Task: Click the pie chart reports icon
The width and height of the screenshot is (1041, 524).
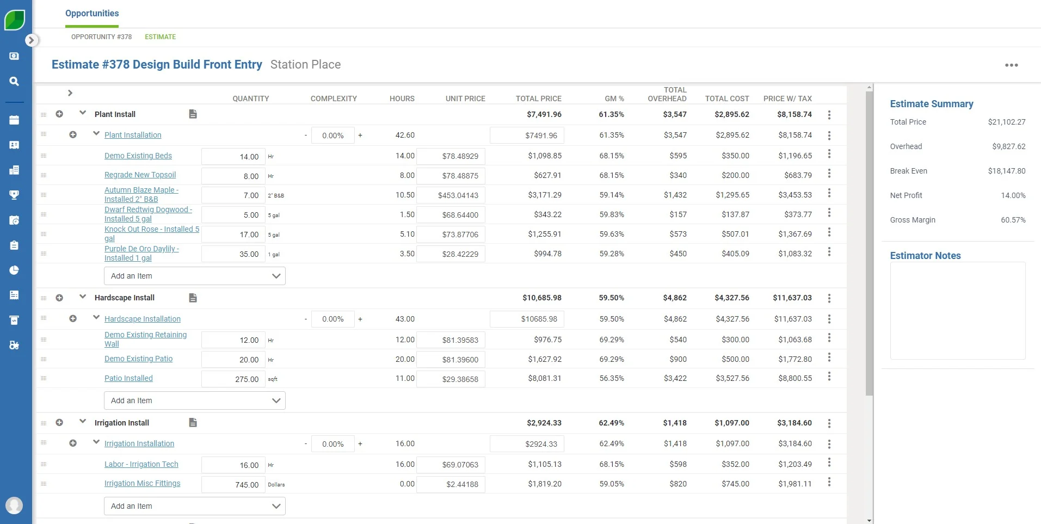Action: pos(14,270)
